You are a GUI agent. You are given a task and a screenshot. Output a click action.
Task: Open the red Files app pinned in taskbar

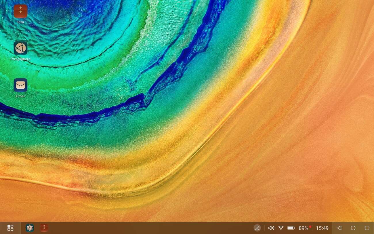44,228
